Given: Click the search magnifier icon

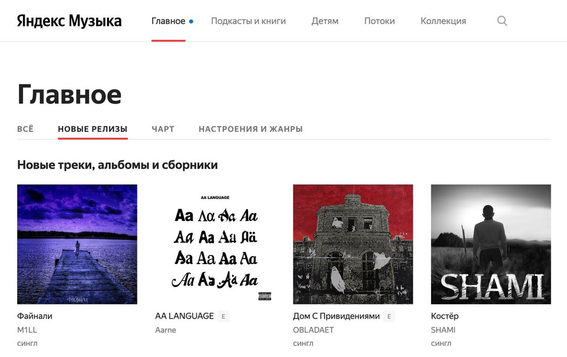Looking at the screenshot, I should click(502, 21).
